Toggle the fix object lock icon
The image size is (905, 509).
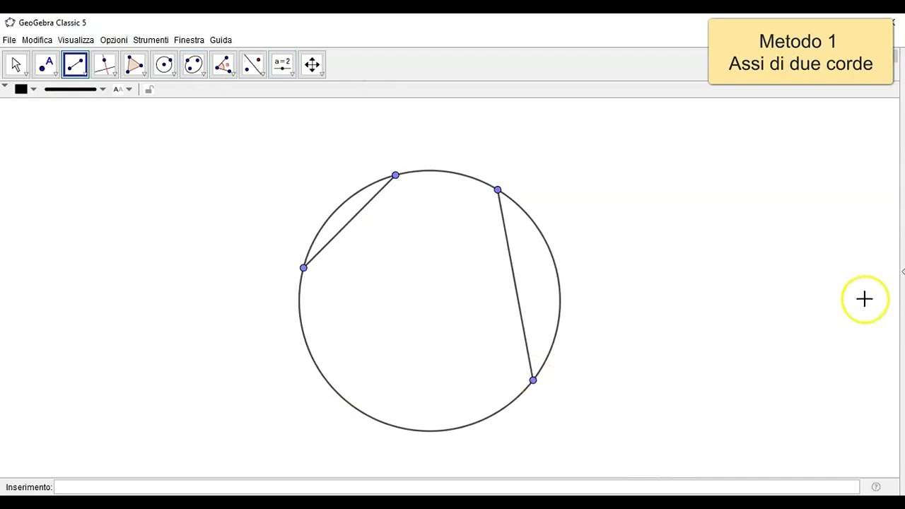(x=148, y=89)
